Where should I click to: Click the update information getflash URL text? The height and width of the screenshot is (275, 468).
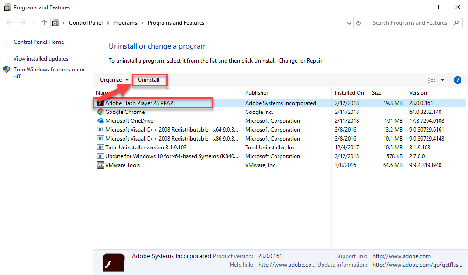click(x=418, y=265)
